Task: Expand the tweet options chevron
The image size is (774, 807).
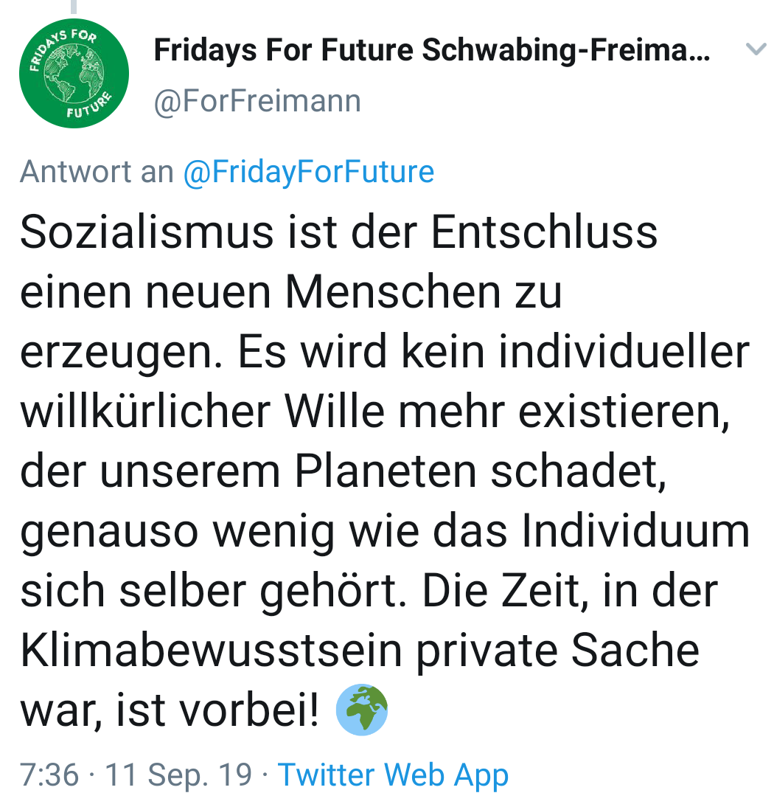Action: point(756,50)
